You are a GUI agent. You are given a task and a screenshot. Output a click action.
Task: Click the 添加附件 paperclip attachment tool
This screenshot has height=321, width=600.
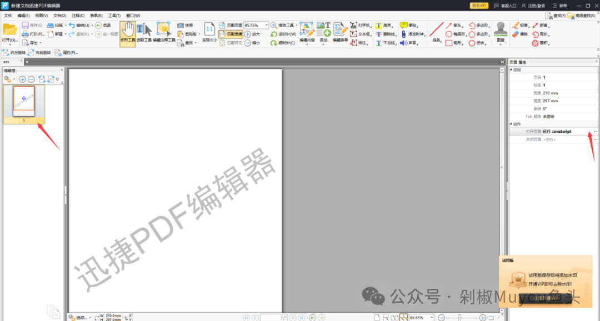404,34
